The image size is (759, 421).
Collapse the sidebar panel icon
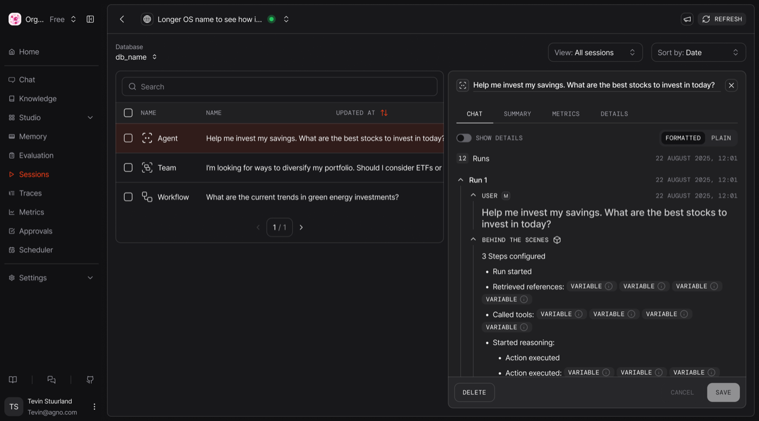coord(90,20)
